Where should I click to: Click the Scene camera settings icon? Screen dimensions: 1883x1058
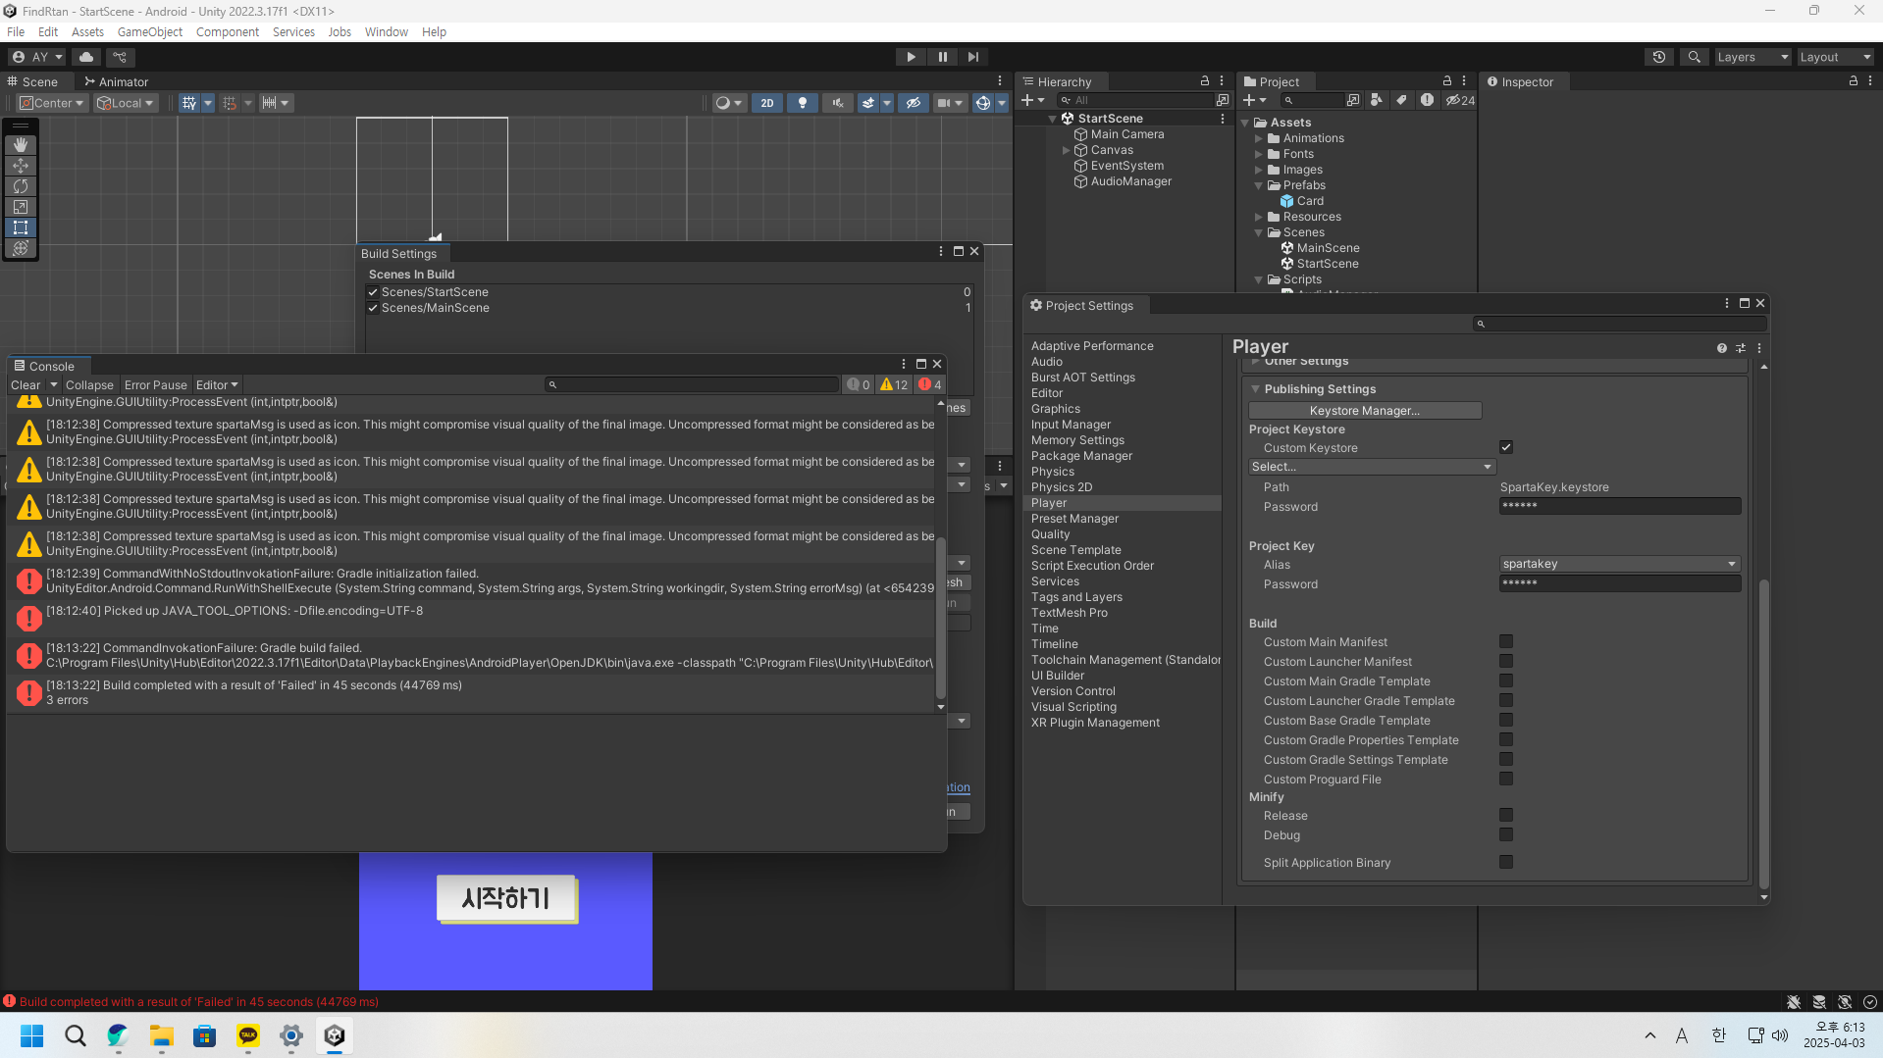(x=944, y=103)
